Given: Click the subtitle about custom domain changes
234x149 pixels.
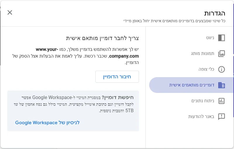Looking at the screenshot, I should click(174, 21).
